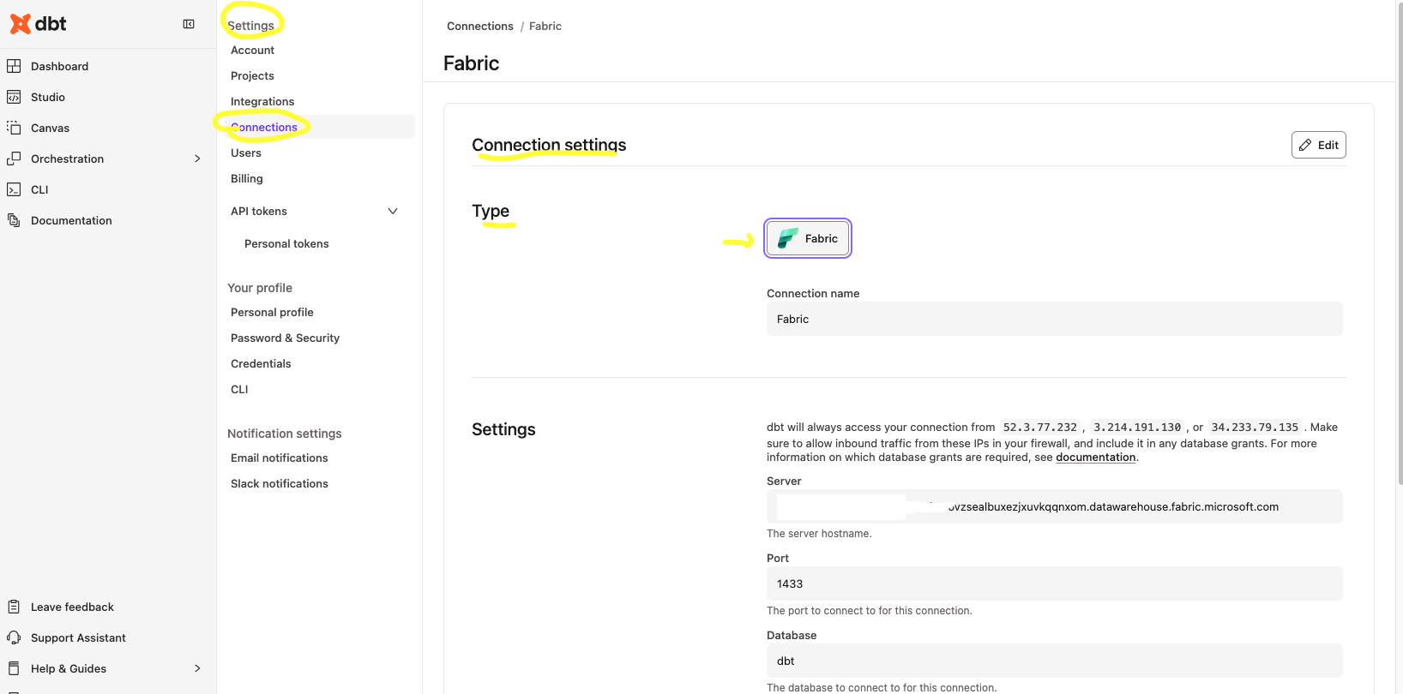This screenshot has width=1403, height=694.
Task: Click the Support Assistant headset icon
Action: (14, 637)
